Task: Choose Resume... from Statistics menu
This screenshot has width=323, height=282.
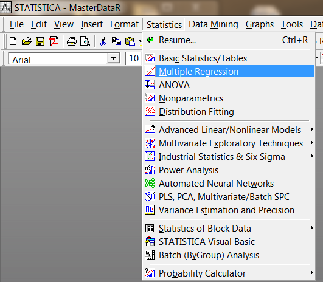Action: tap(229, 40)
